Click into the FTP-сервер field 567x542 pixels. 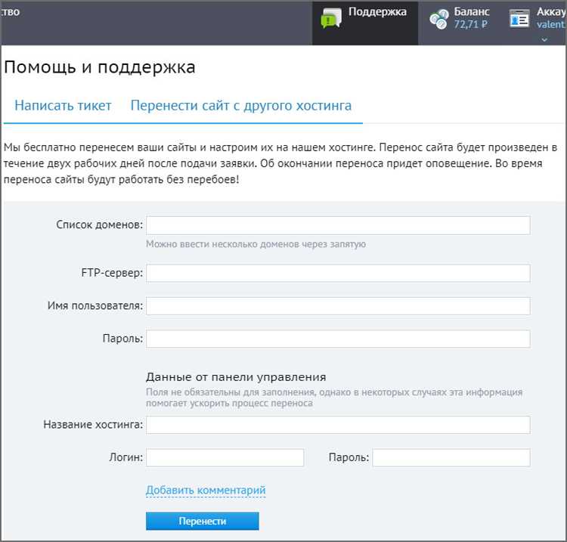click(338, 273)
